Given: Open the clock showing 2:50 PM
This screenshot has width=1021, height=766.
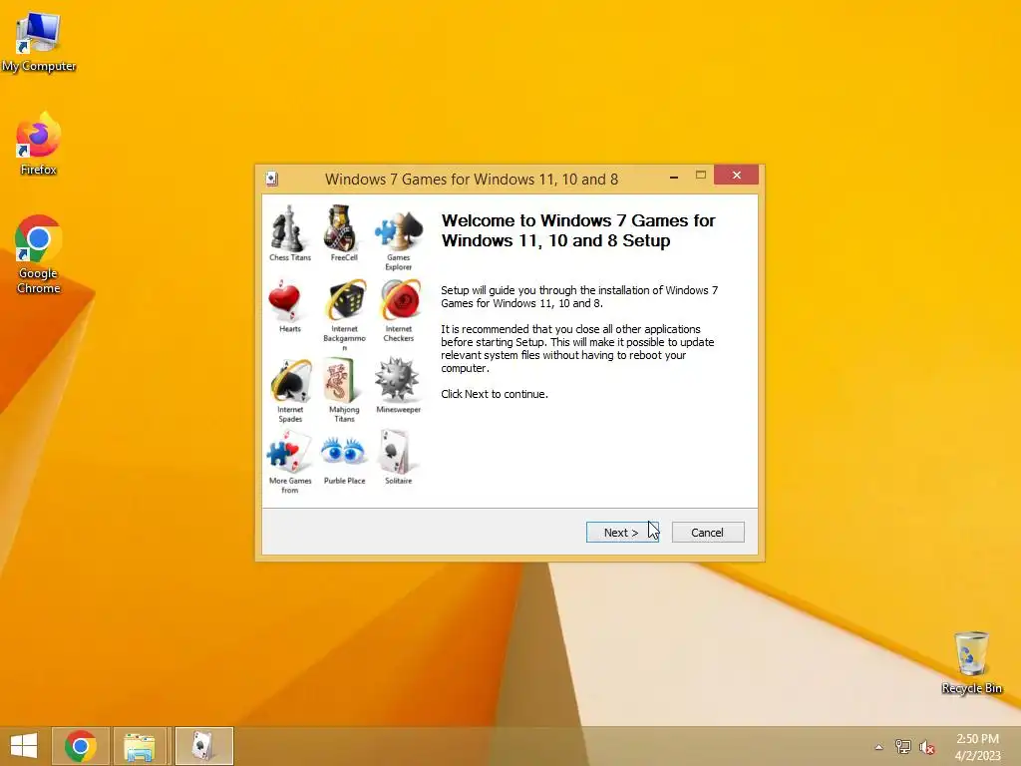Looking at the screenshot, I should (x=977, y=747).
